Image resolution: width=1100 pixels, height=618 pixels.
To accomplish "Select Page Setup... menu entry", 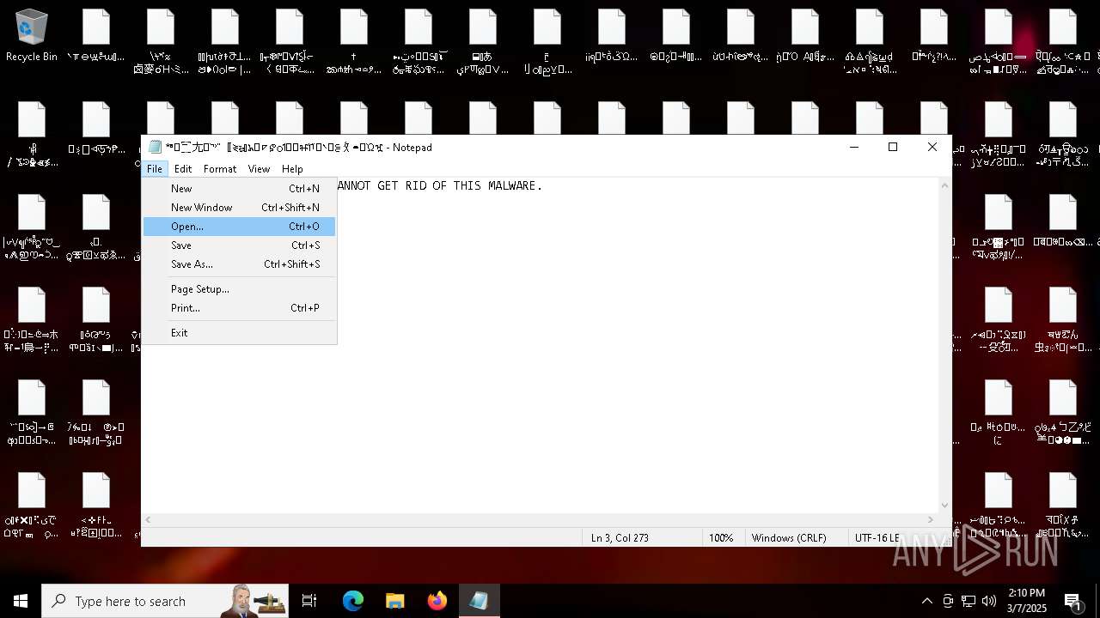I will (x=239, y=289).
